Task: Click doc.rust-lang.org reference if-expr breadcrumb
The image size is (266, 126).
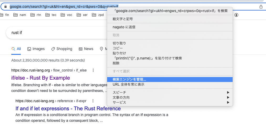Action: (x=51, y=101)
